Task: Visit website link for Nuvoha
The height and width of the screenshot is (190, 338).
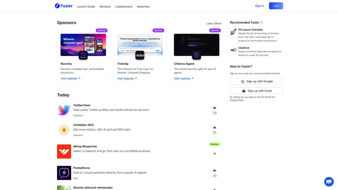Action: pos(70,79)
